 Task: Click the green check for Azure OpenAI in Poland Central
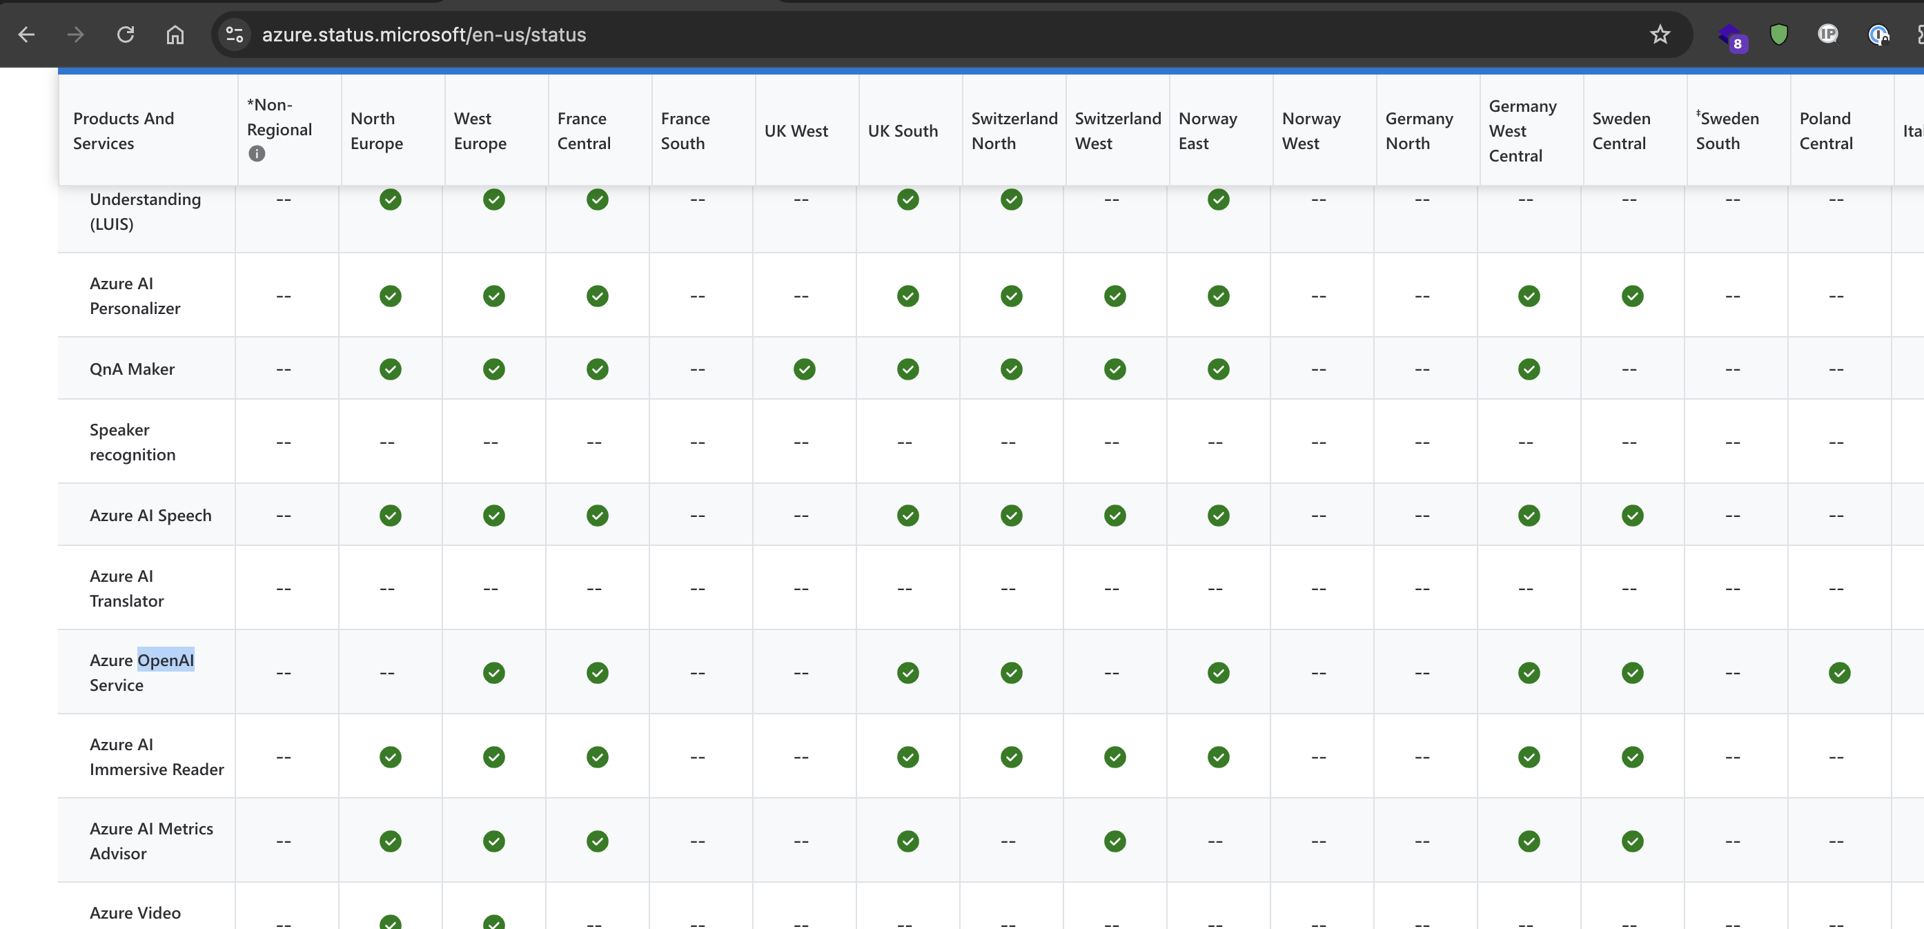pyautogui.click(x=1839, y=673)
